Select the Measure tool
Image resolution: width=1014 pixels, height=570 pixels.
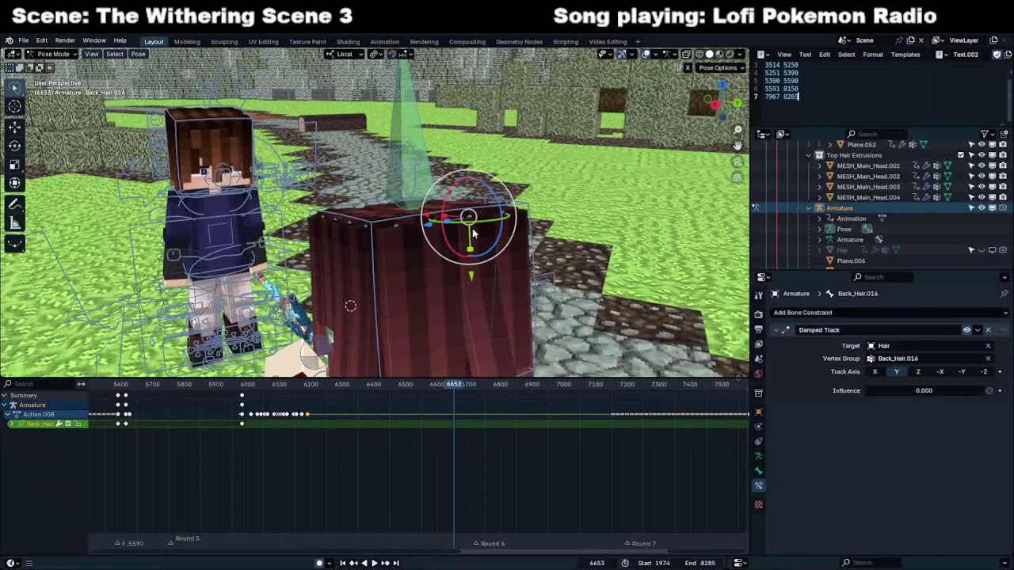pyautogui.click(x=15, y=223)
